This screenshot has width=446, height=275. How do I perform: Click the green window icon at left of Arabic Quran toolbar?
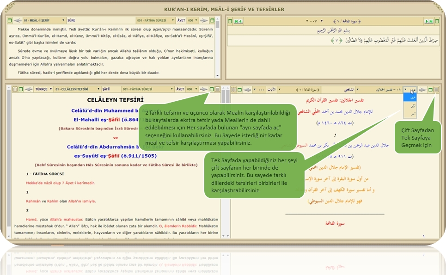[230, 21]
